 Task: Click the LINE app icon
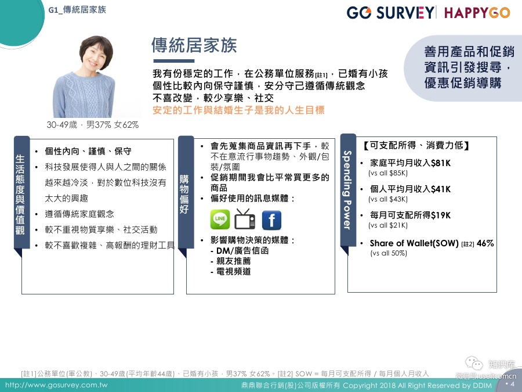pos(220,220)
